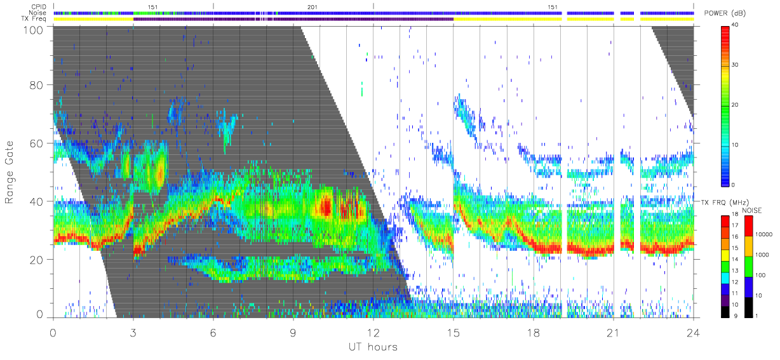Click range gate axis label '60'
Viewport: 780px width, 360px height.
coord(36,143)
